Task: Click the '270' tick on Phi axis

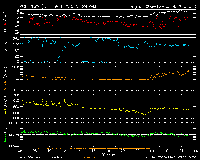Action: coord(16,44)
